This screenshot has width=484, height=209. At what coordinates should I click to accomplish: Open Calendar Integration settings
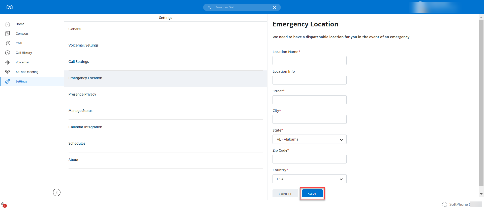pyautogui.click(x=85, y=127)
